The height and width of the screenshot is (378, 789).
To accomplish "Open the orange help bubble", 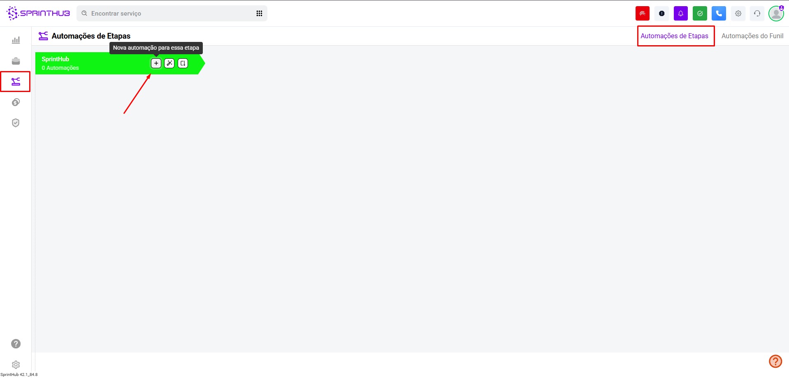I will [775, 361].
